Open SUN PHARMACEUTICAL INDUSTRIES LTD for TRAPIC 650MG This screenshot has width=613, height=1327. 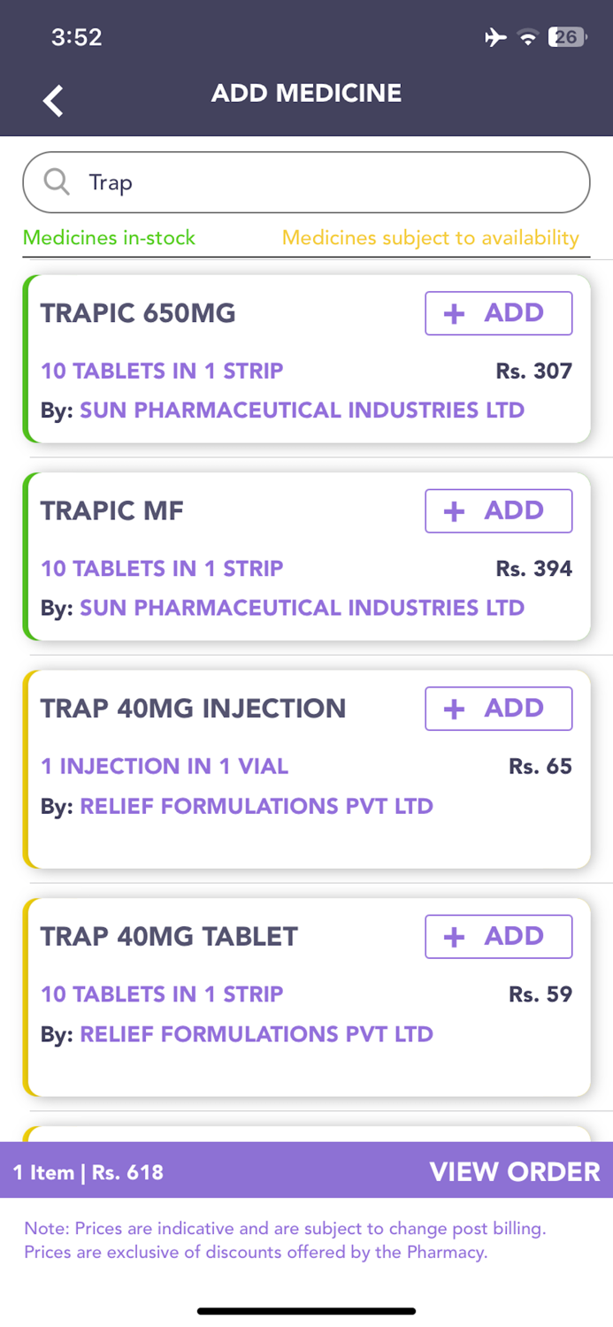click(303, 410)
